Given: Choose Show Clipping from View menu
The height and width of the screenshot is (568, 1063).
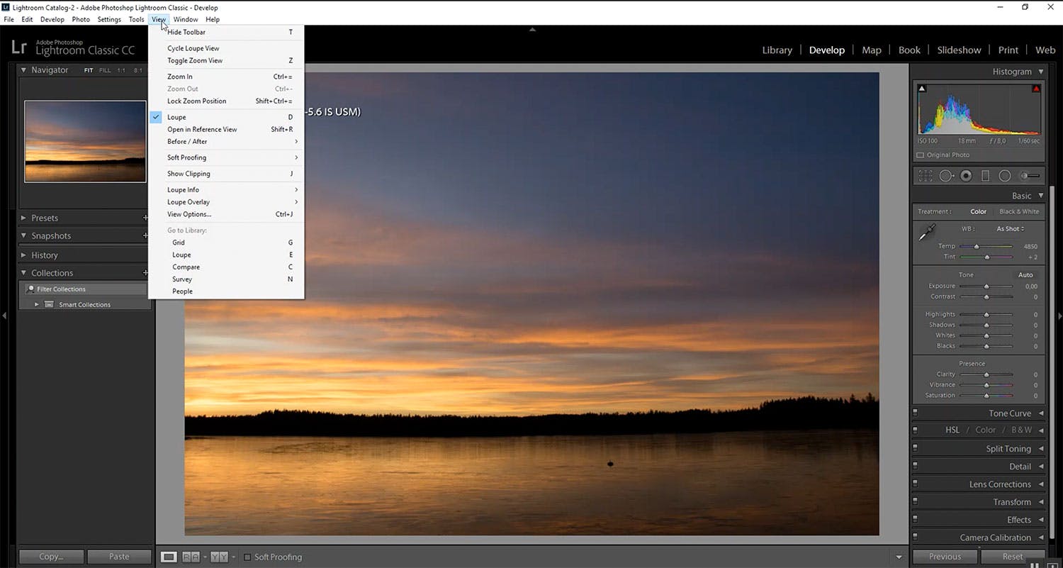Looking at the screenshot, I should [x=189, y=174].
